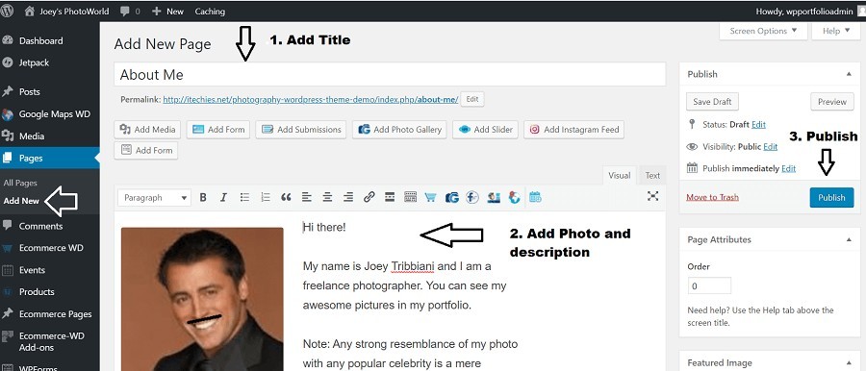Click the Order number field

coord(709,286)
